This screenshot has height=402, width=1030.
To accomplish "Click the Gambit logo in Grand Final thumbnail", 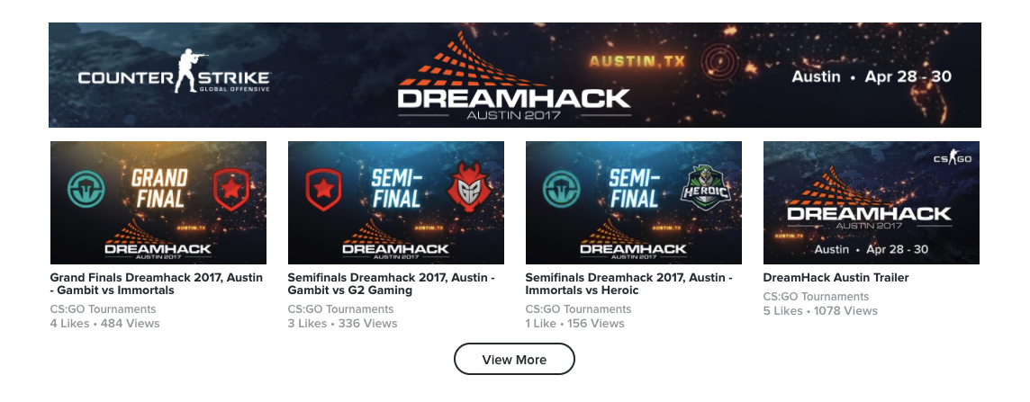I will pyautogui.click(x=232, y=190).
